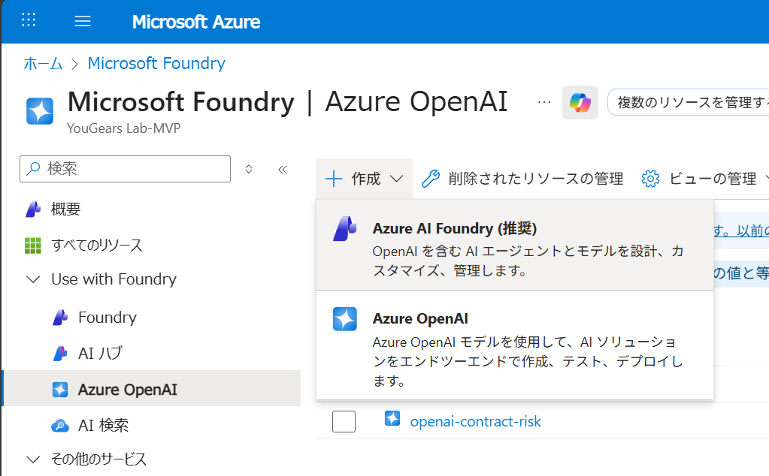Select the openai-contract-risk row checkbox

click(x=344, y=422)
